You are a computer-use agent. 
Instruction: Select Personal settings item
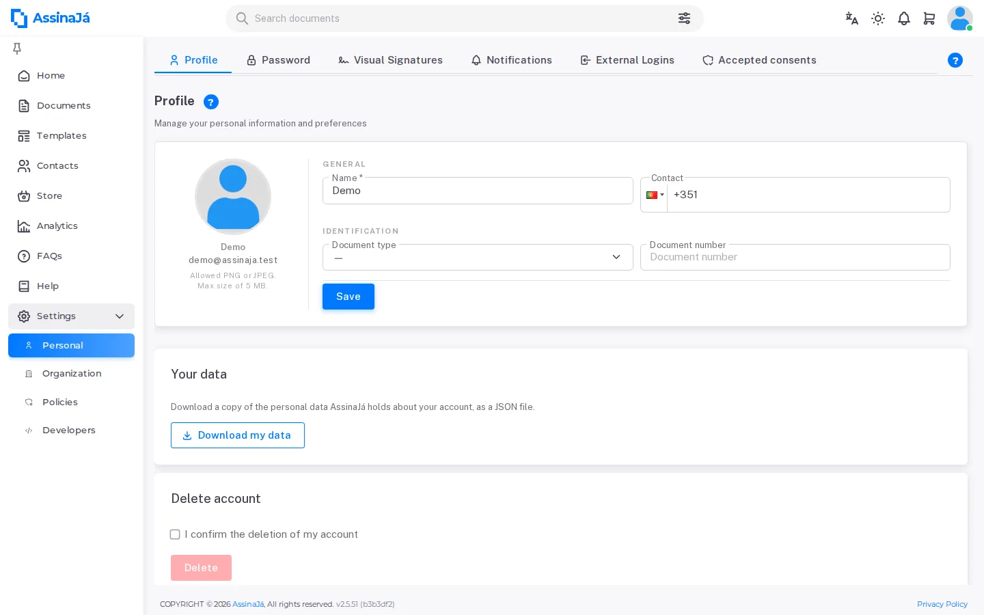click(71, 346)
